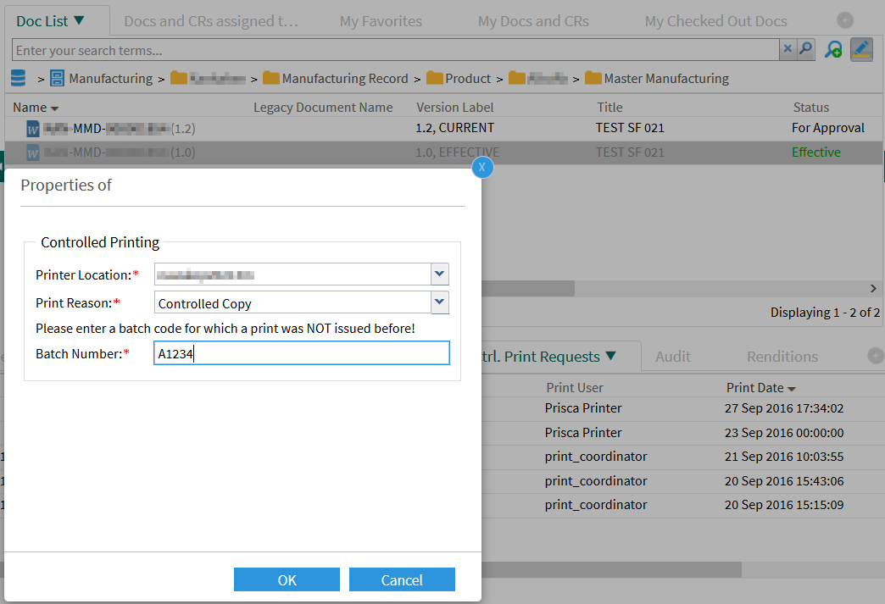Screen dimensions: 885x604
Task: Open advanced search via magnifier-plus icon
Action: click(832, 49)
